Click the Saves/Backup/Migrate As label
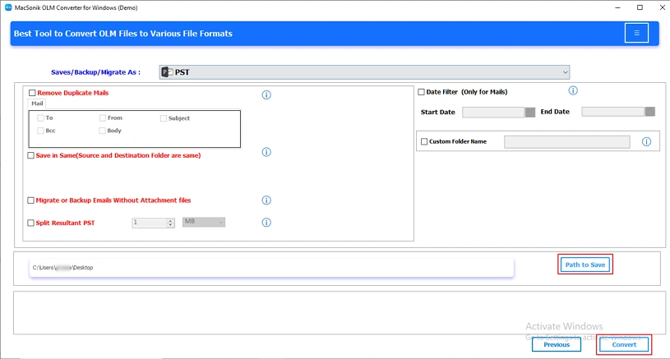The width and height of the screenshot is (670, 359). (95, 72)
